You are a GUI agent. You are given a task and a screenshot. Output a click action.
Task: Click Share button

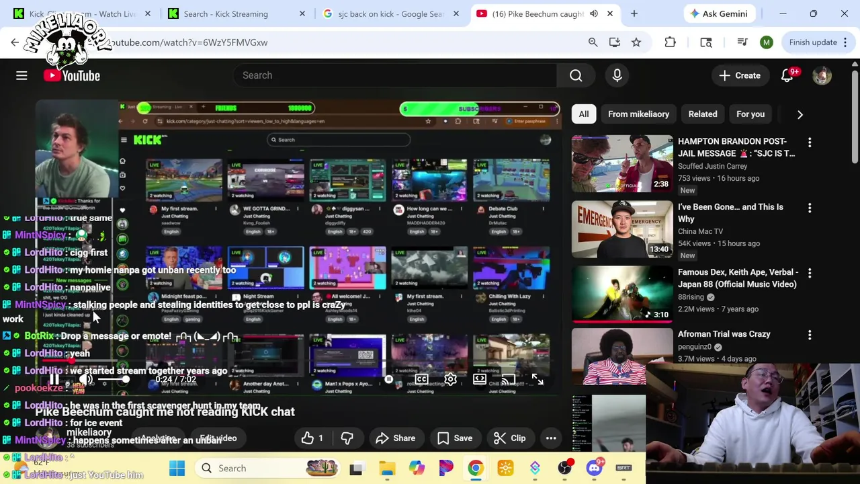tap(396, 438)
